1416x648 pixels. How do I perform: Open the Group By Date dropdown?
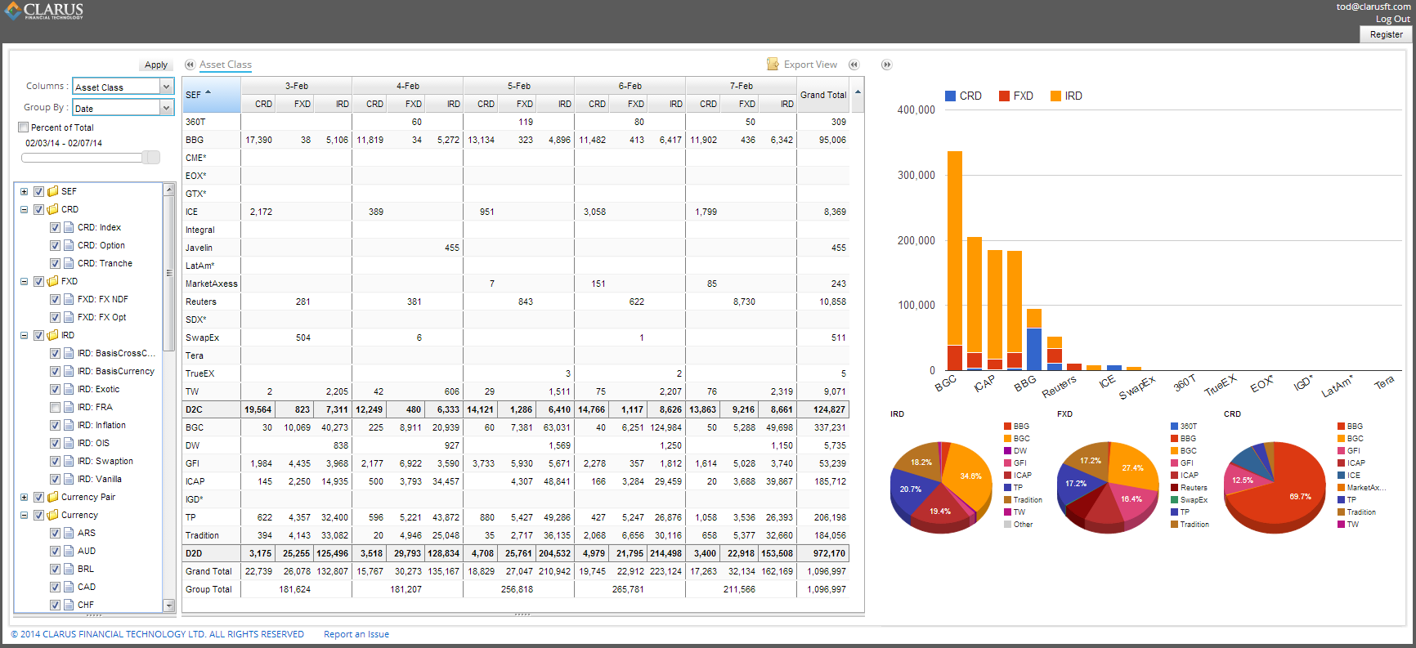[x=167, y=107]
